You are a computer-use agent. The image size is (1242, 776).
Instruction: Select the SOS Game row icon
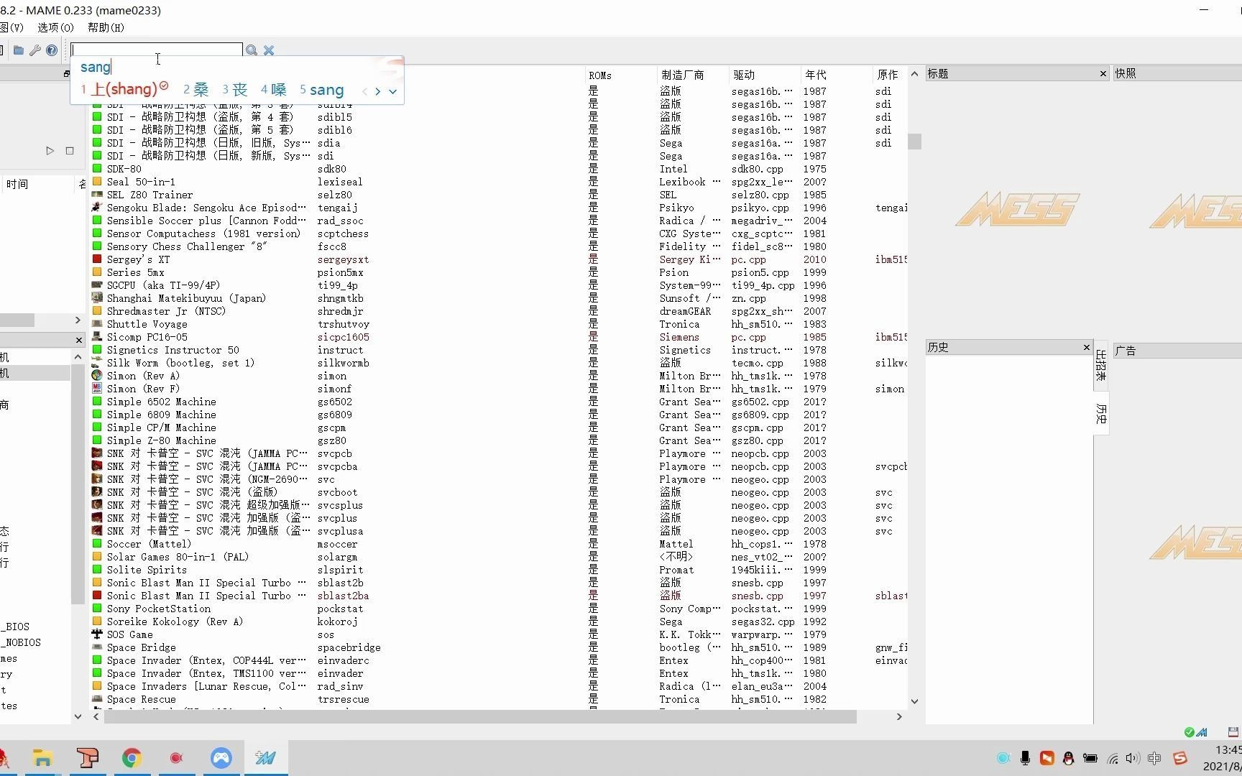click(97, 634)
